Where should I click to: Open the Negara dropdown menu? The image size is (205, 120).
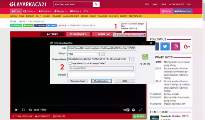pos(60,11)
